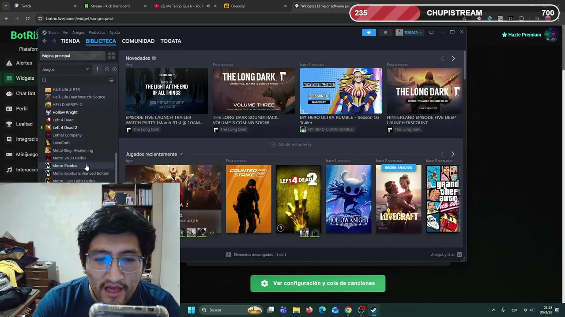This screenshot has width=565, height=317.
Task: Open the Ayuda menu
Action: coord(114,33)
